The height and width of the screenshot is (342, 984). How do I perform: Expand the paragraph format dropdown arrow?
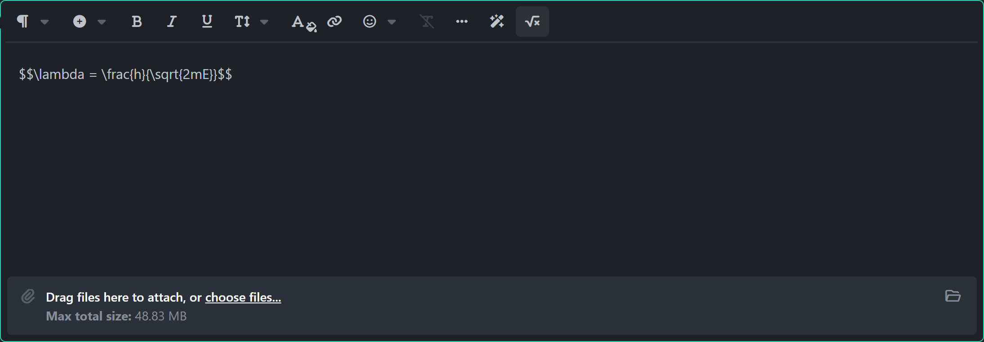click(x=44, y=22)
